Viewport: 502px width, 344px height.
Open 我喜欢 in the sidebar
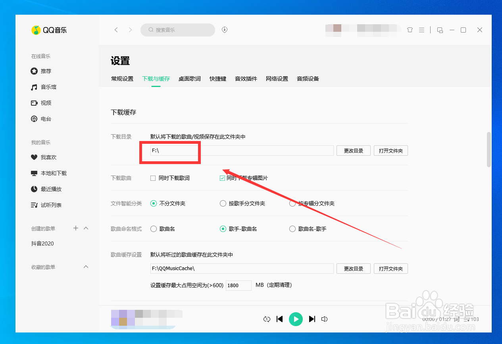(44, 157)
